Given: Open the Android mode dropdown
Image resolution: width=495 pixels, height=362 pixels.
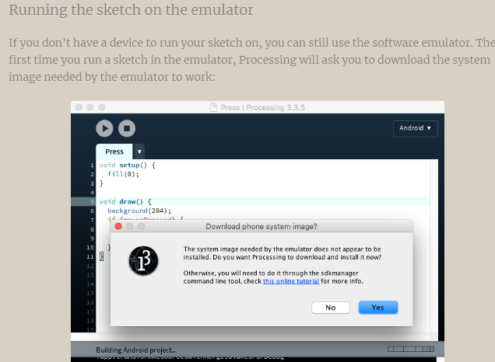Looking at the screenshot, I should pos(416,128).
